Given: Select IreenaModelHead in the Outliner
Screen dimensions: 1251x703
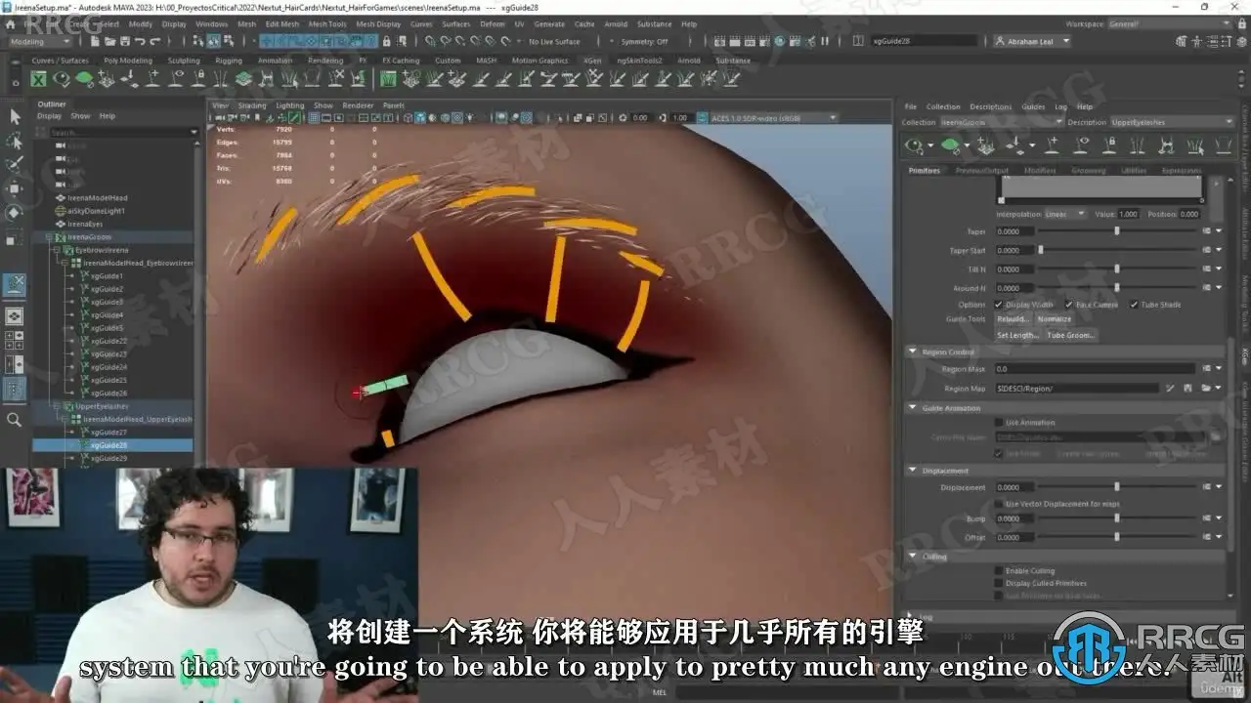Looking at the screenshot, I should [97, 198].
